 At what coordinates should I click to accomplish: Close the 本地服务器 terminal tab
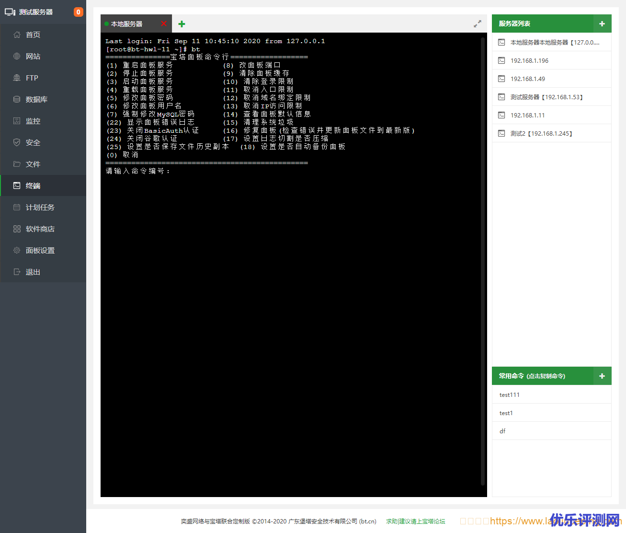coord(164,23)
